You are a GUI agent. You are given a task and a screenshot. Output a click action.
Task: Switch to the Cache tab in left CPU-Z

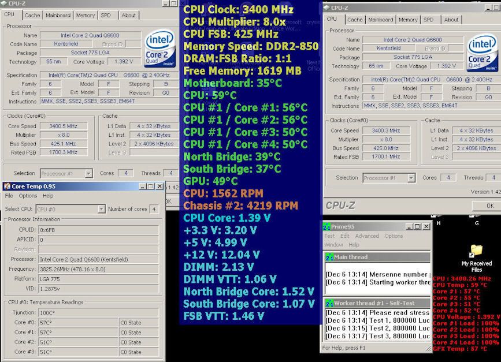[32, 16]
